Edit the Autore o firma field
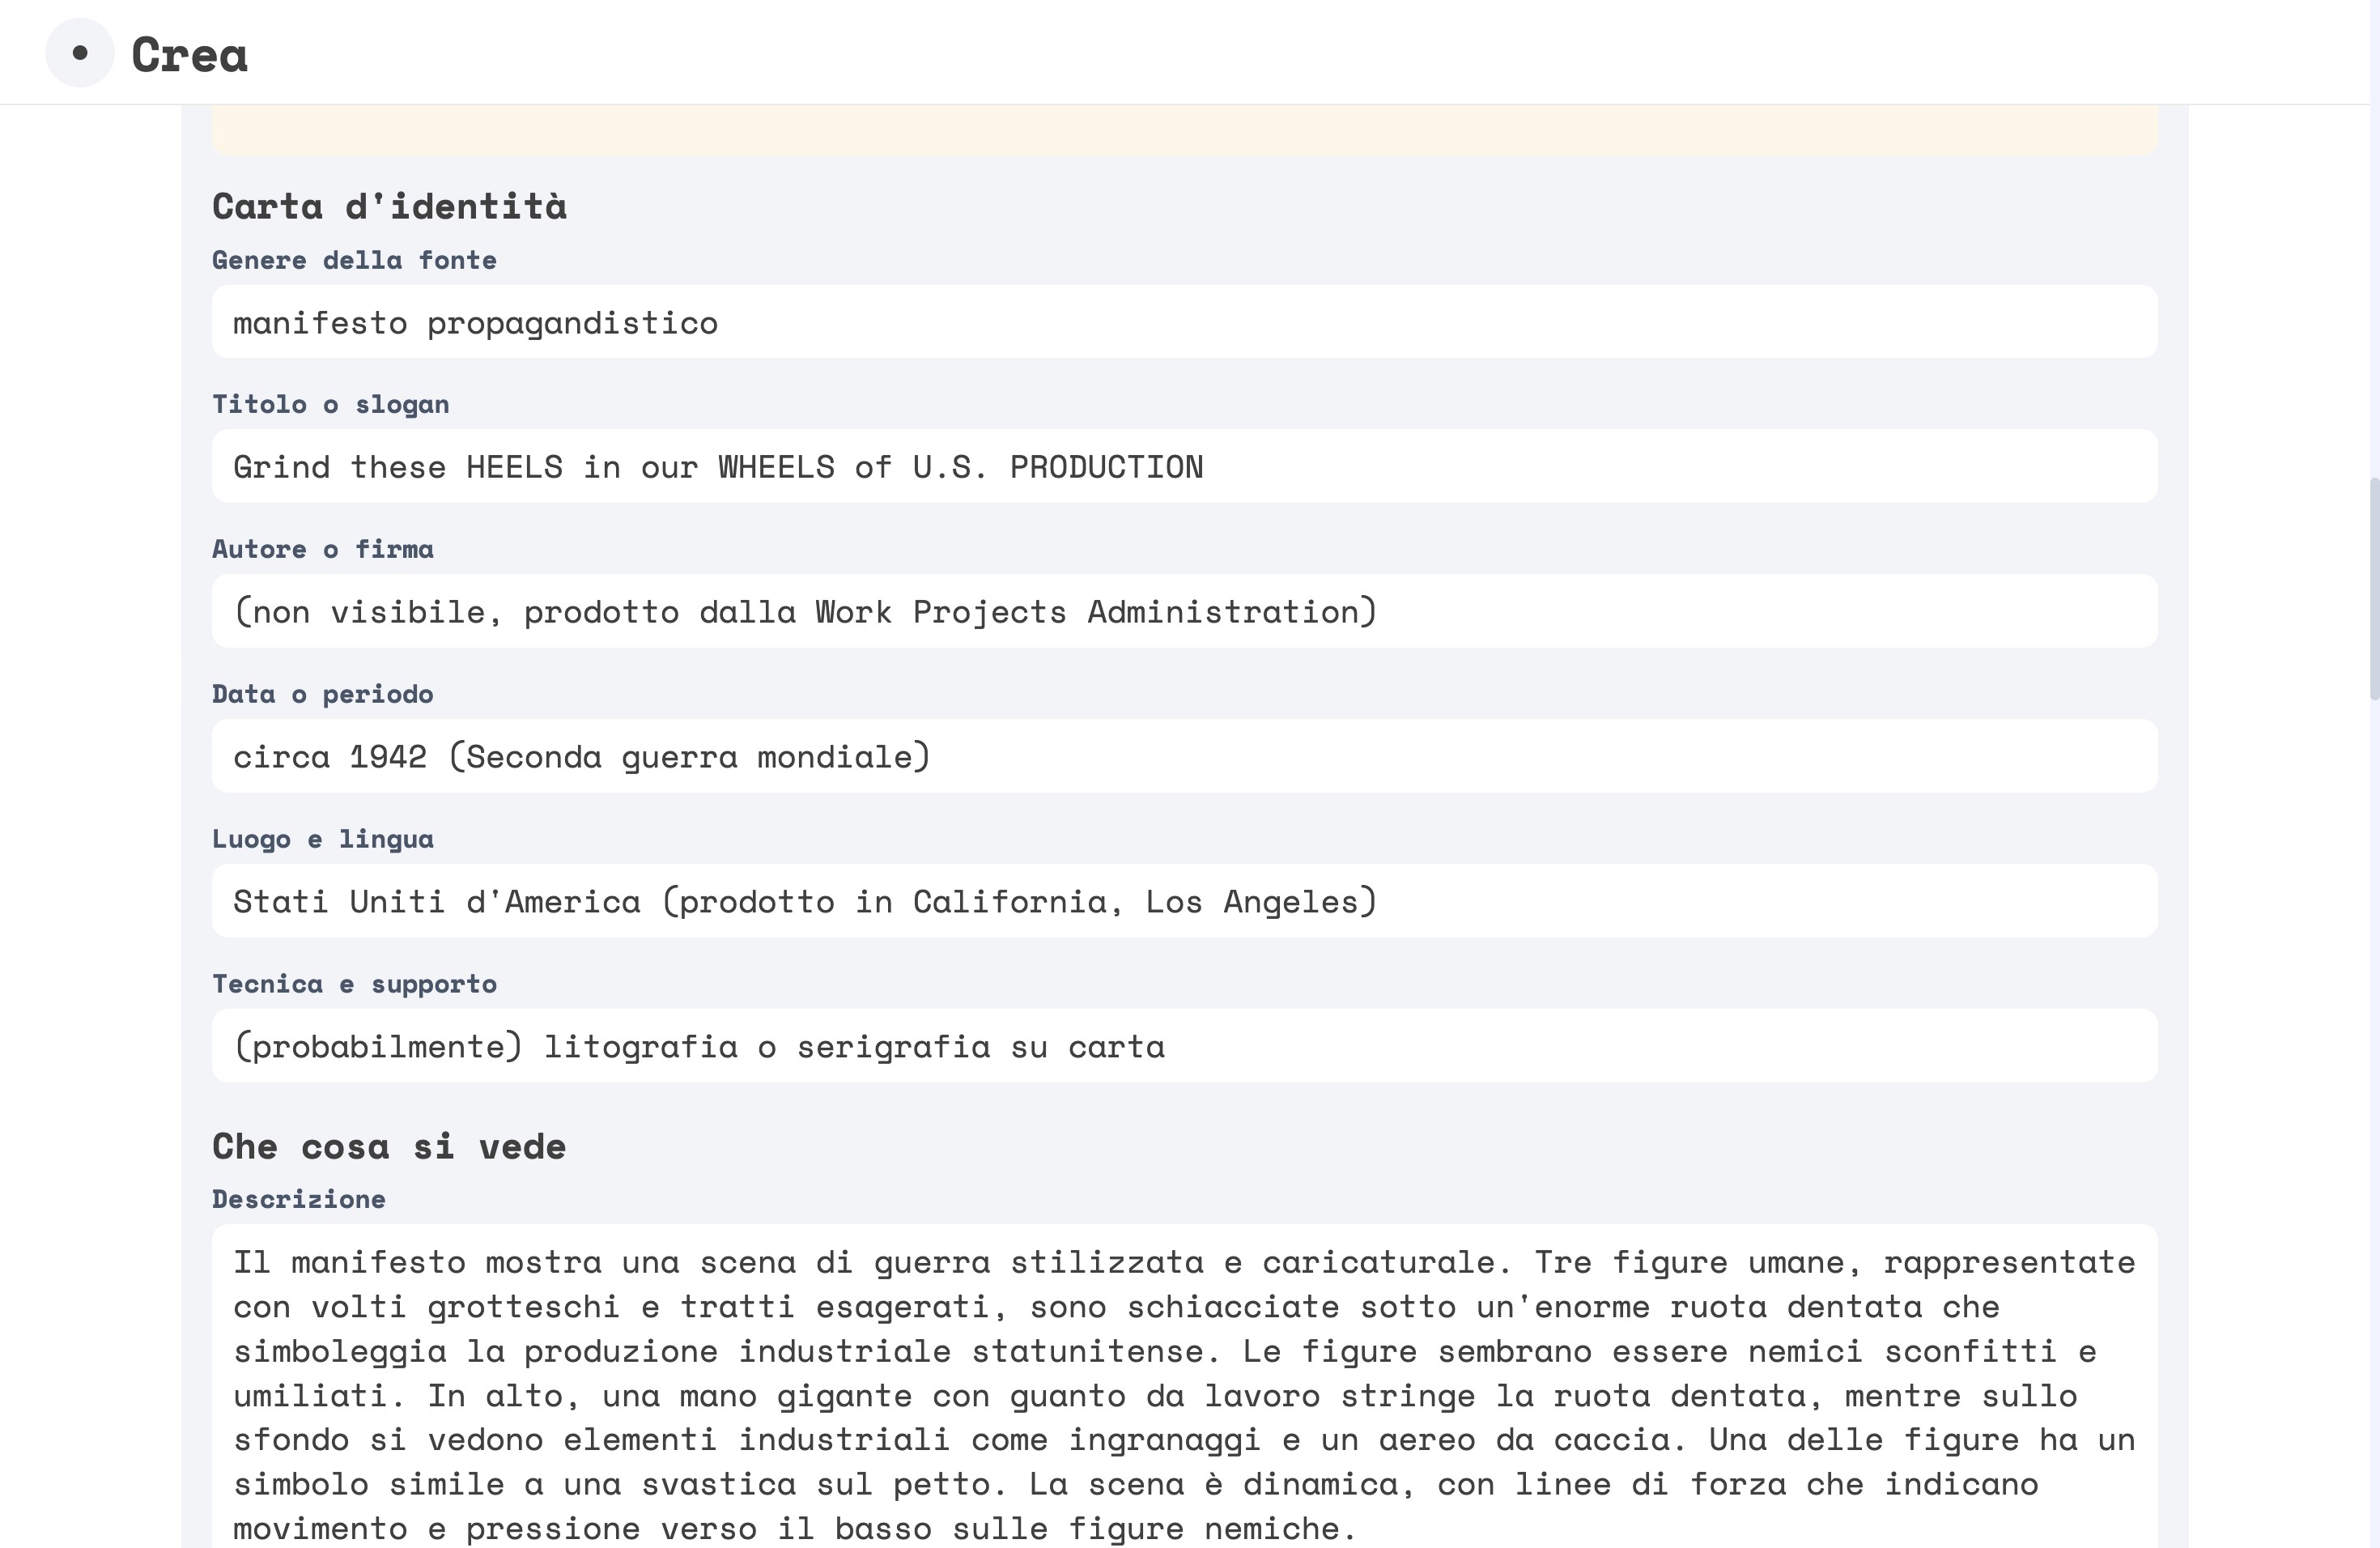The image size is (2380, 1548). coord(1184,611)
